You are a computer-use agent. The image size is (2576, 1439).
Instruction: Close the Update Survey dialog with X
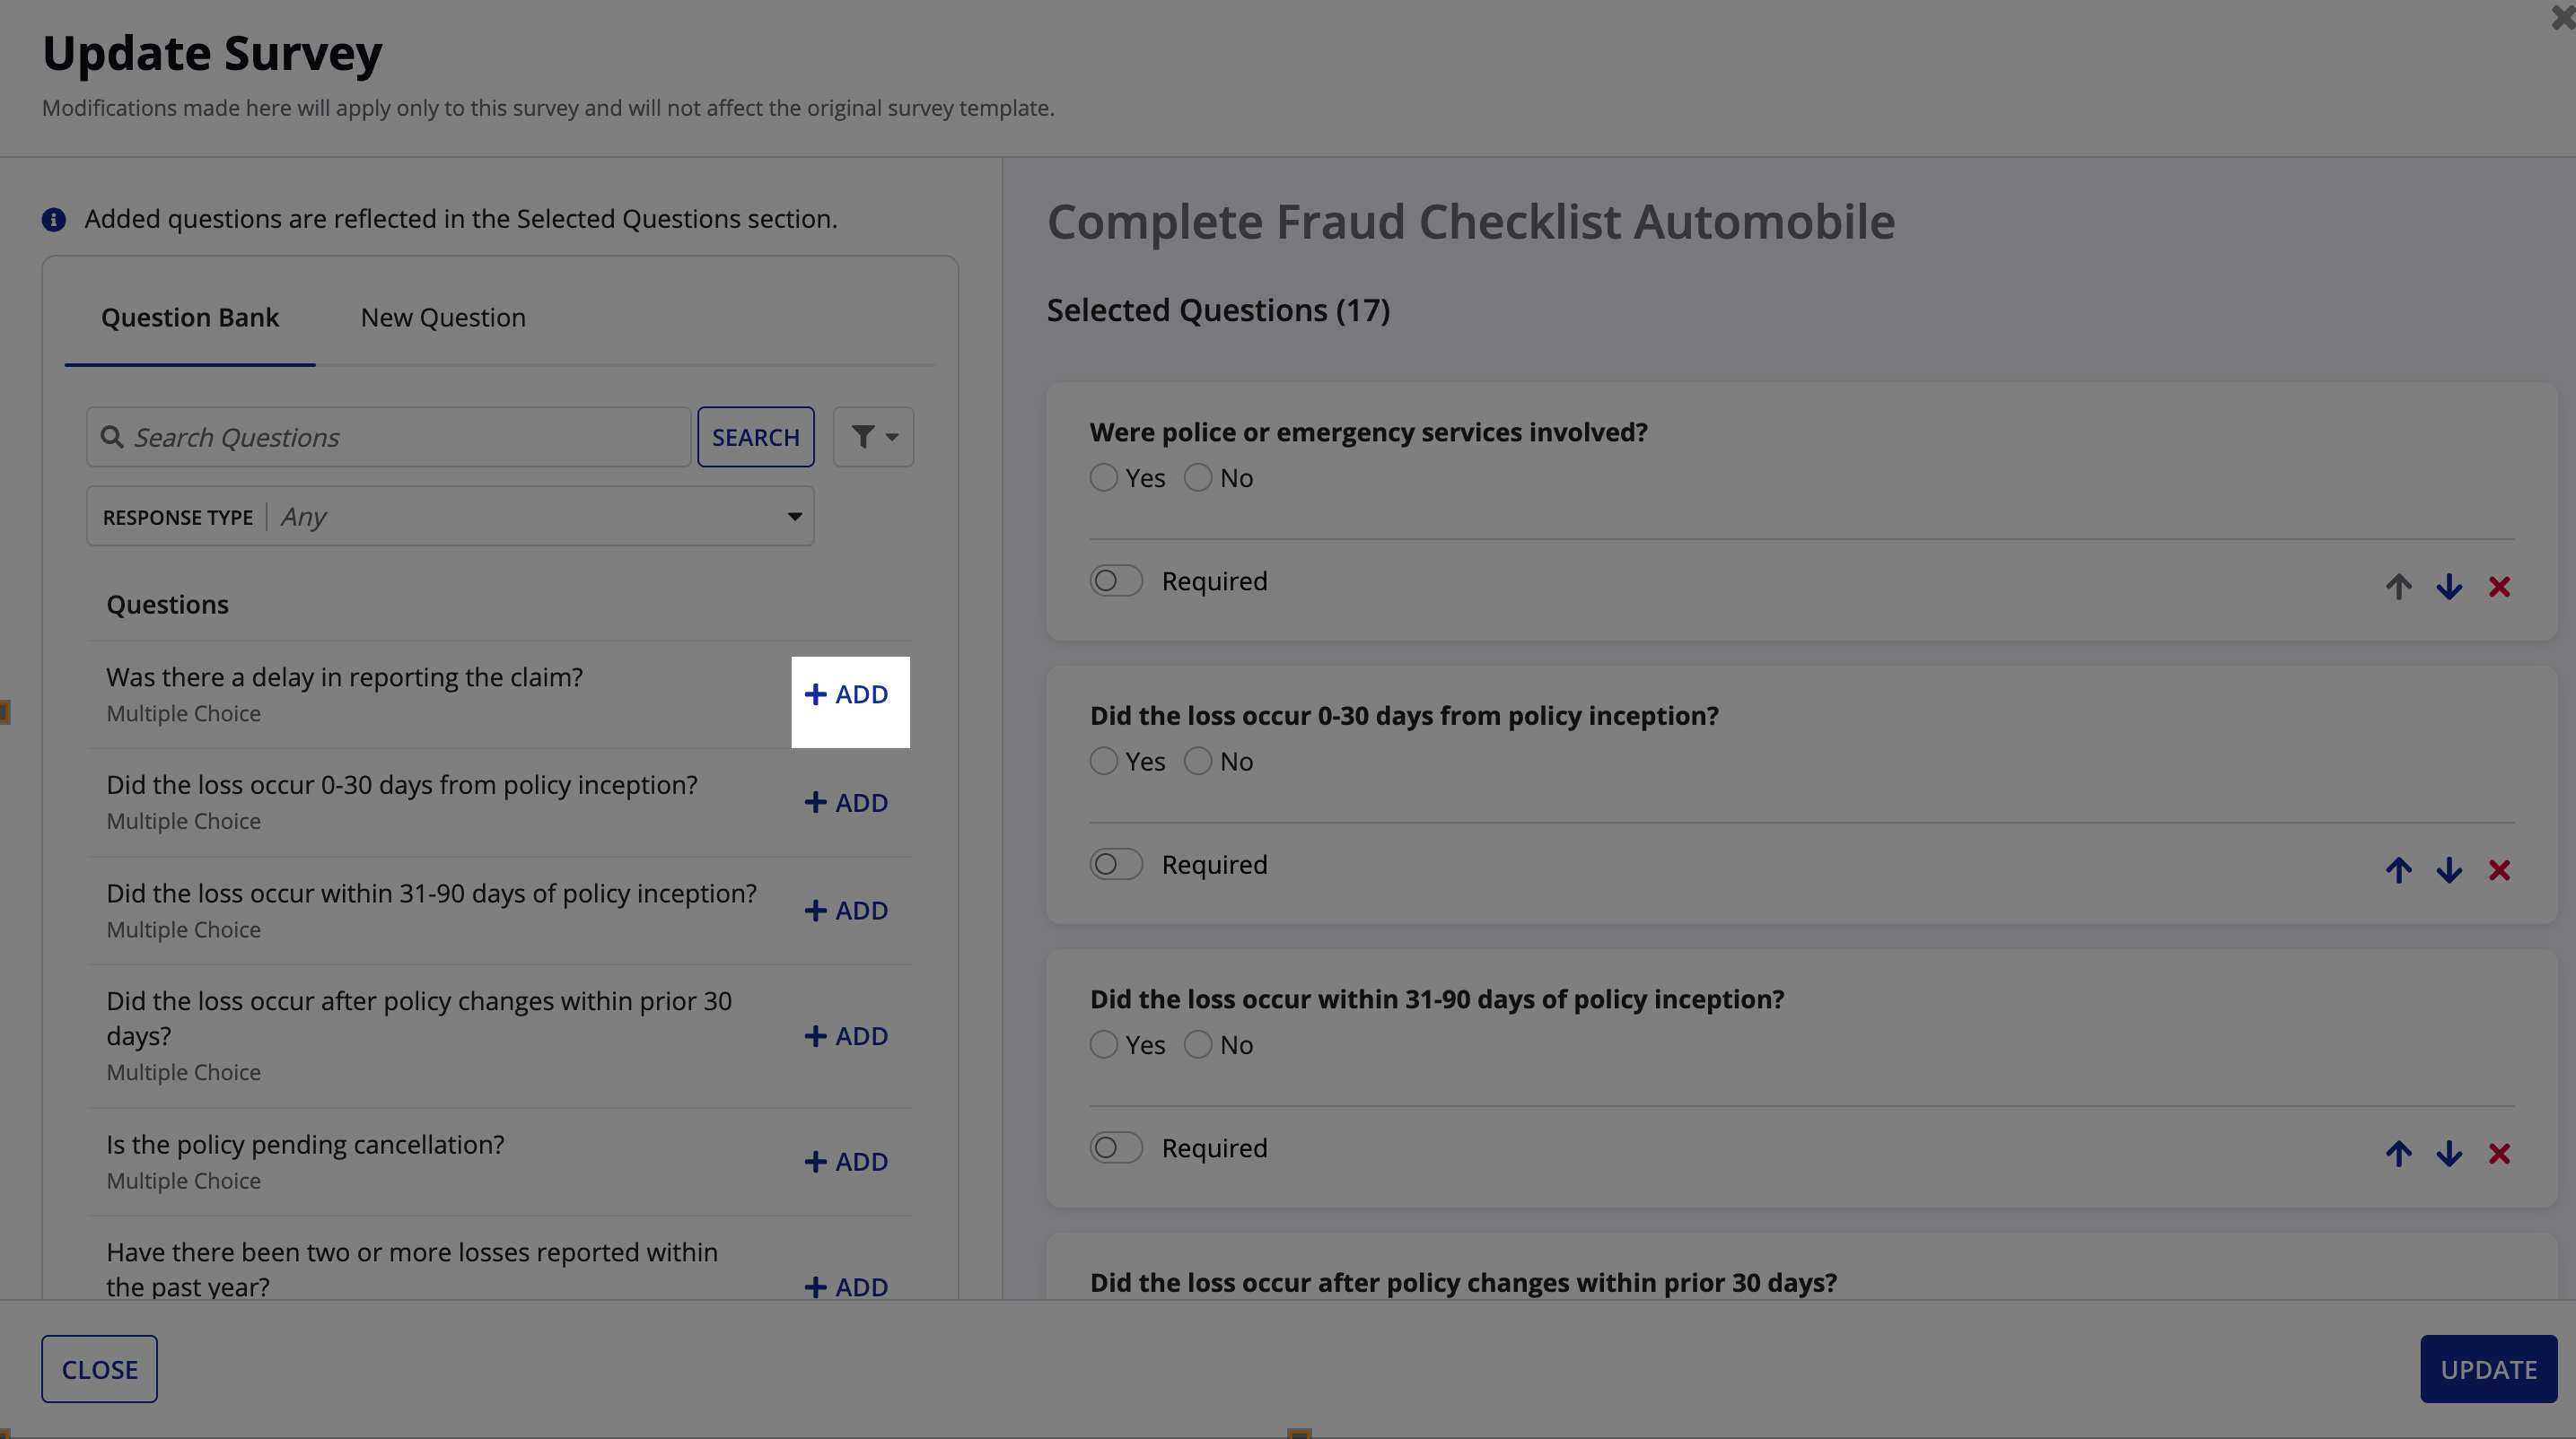(2563, 17)
